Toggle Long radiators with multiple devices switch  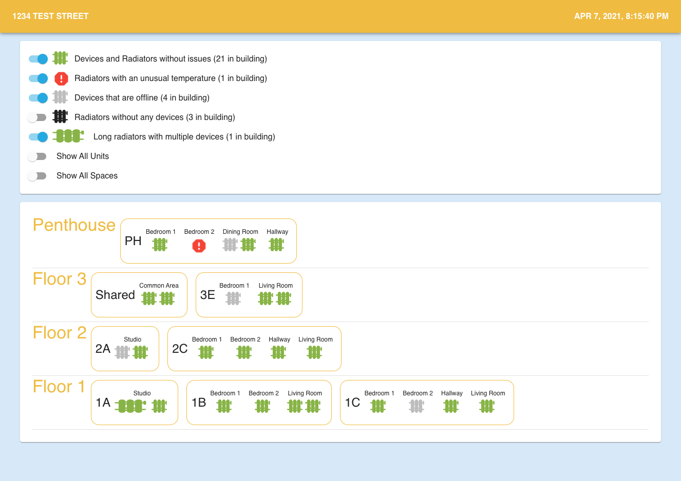(38, 137)
